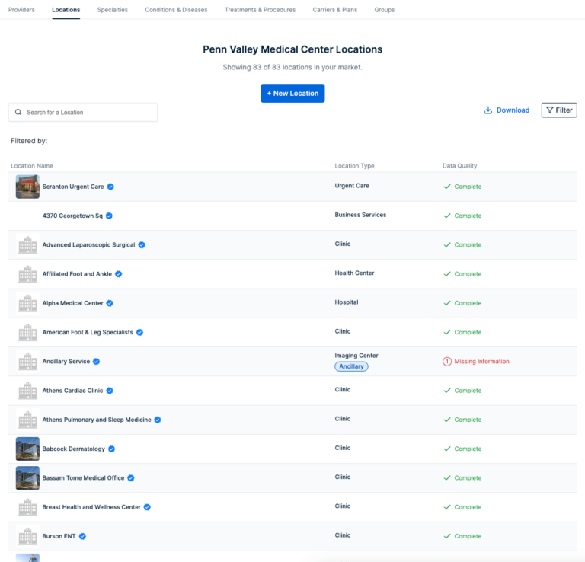Open the Scranton Urgent Care photo thumbnail

click(27, 187)
